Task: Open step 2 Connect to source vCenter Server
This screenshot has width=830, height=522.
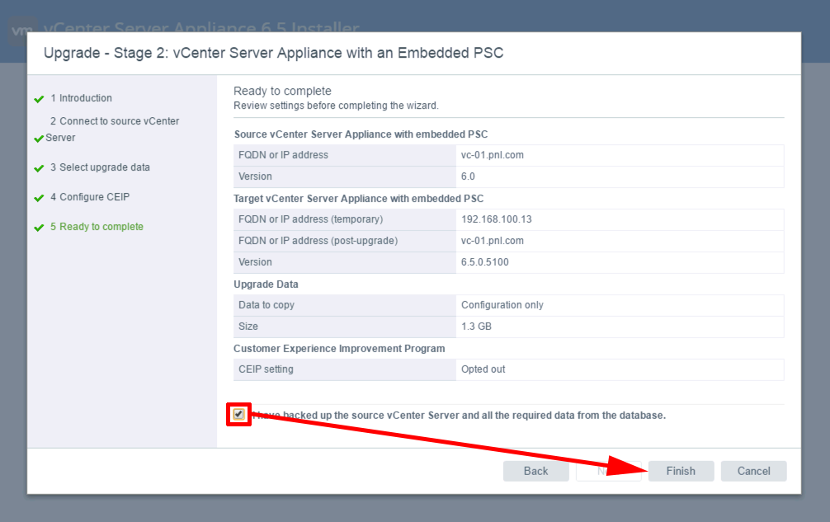Action: (x=112, y=129)
